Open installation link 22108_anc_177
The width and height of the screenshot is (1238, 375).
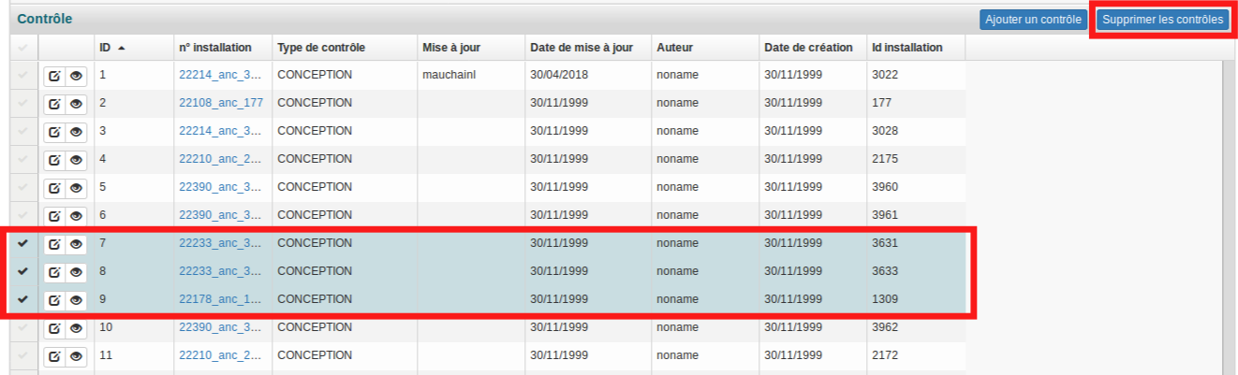pyautogui.click(x=221, y=103)
